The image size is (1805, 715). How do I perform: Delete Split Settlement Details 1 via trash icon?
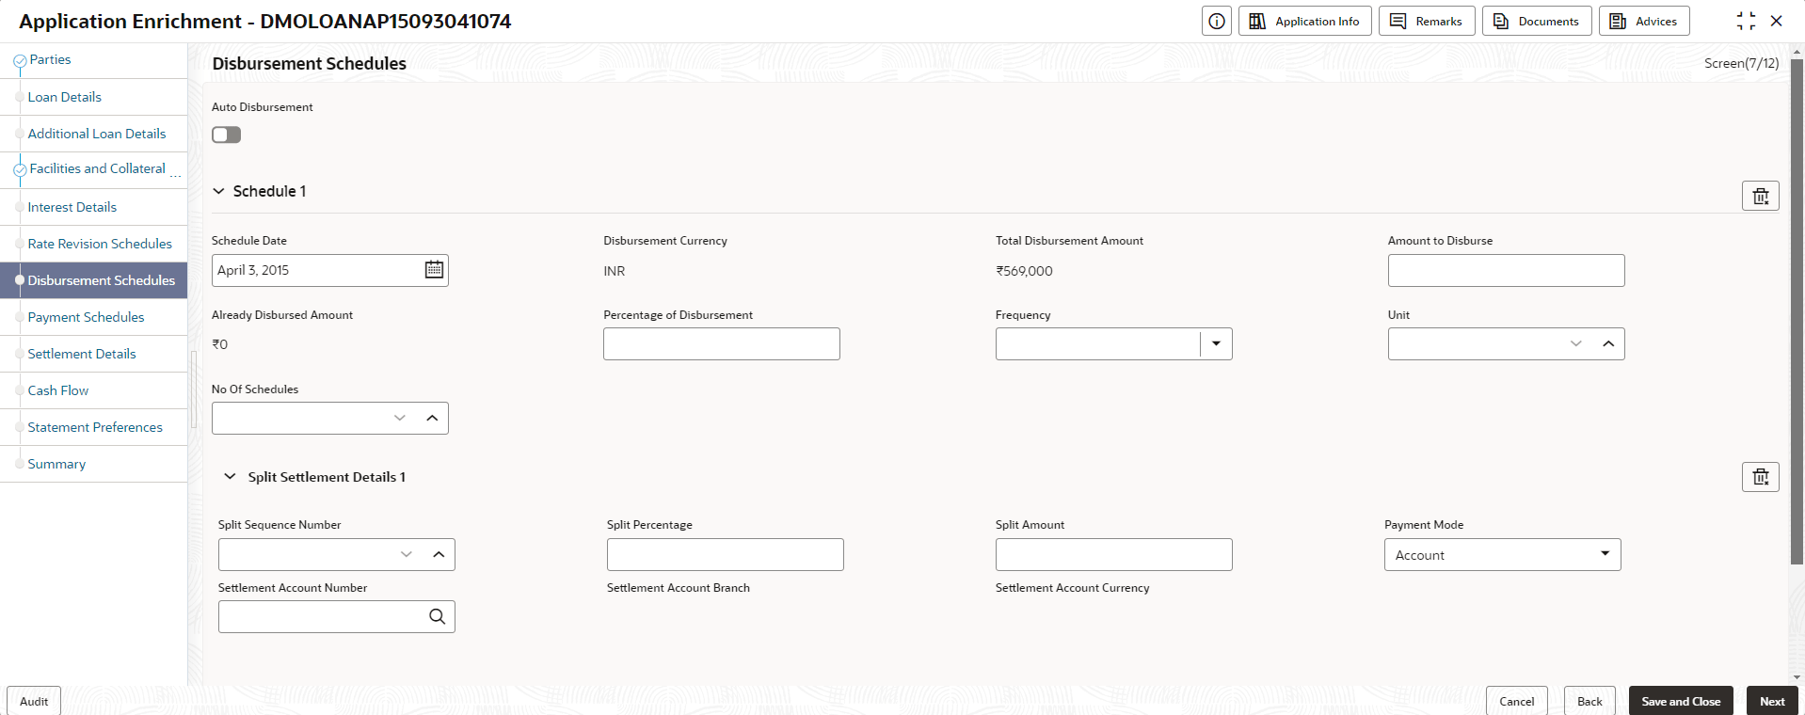(1760, 477)
